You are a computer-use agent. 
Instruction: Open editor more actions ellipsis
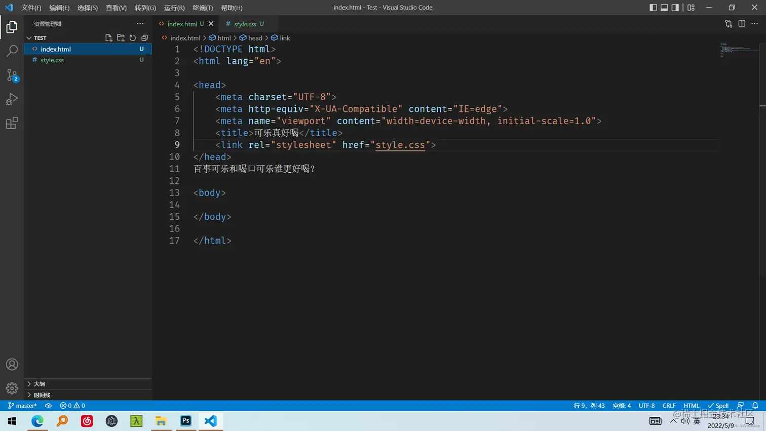[x=754, y=24]
